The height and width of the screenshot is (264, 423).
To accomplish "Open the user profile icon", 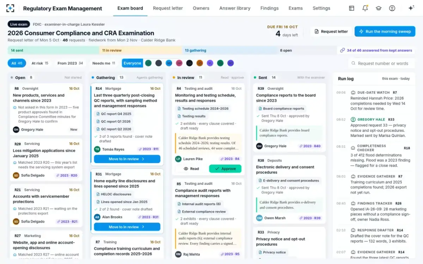I will [x=392, y=8].
